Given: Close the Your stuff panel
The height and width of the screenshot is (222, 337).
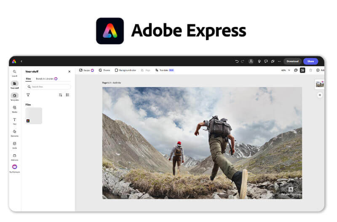Looking at the screenshot, I should pos(69,71).
